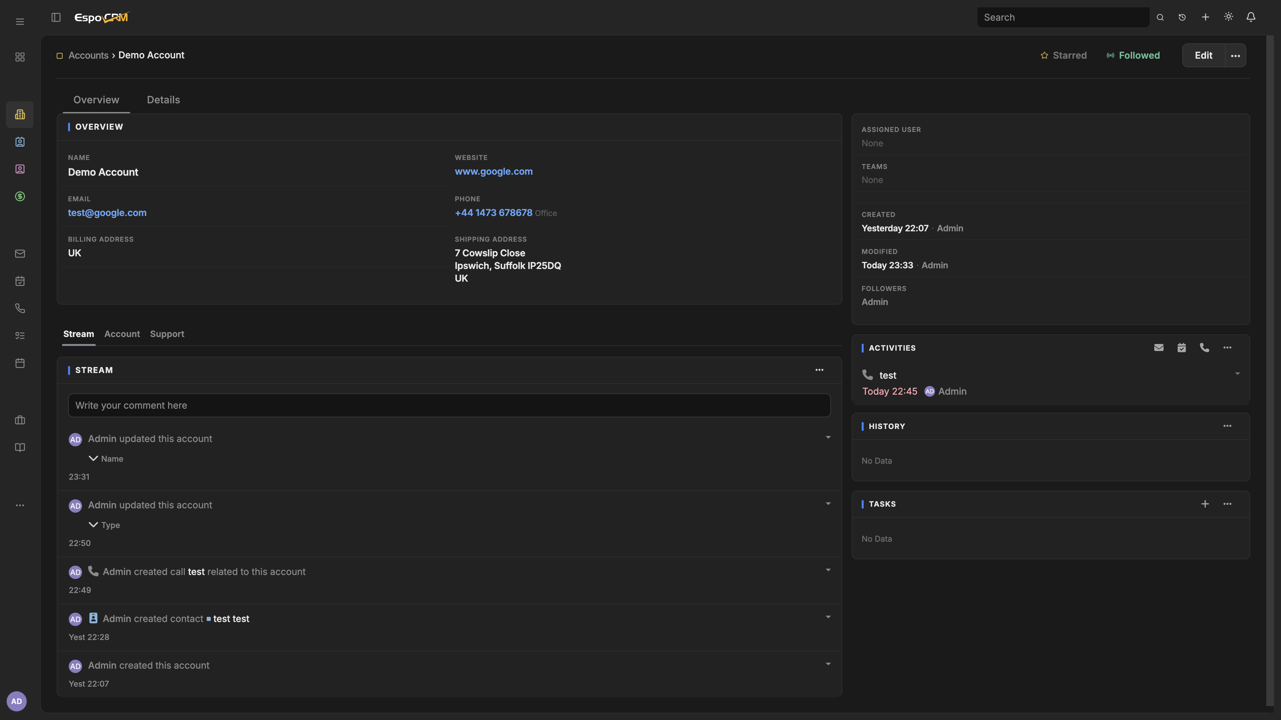Open Accounts building icon in sidebar
The image size is (1281, 720).
tap(20, 114)
